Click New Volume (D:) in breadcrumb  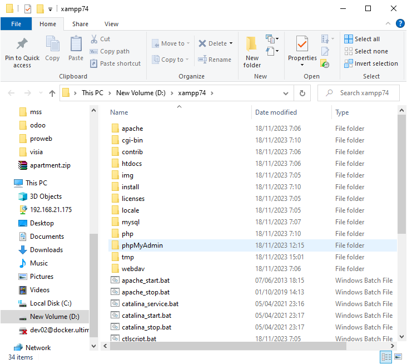(x=141, y=93)
